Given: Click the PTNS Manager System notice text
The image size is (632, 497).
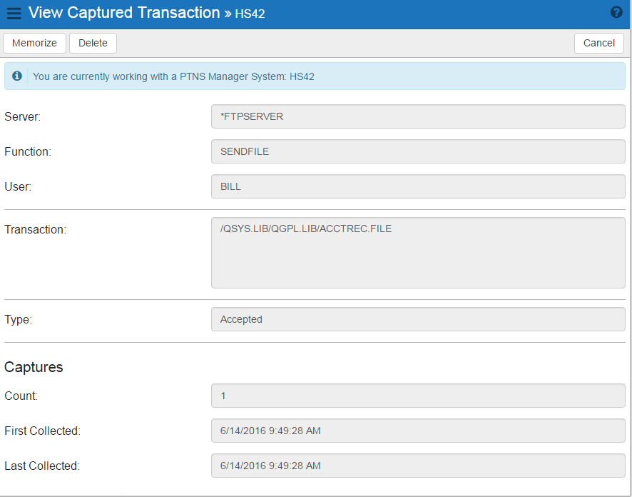Looking at the screenshot, I should coord(173,76).
